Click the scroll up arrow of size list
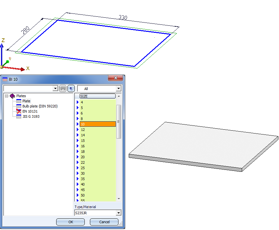This screenshot has width=279, height=230. [119, 96]
